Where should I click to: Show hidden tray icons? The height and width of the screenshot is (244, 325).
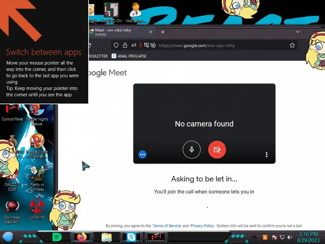255,237
